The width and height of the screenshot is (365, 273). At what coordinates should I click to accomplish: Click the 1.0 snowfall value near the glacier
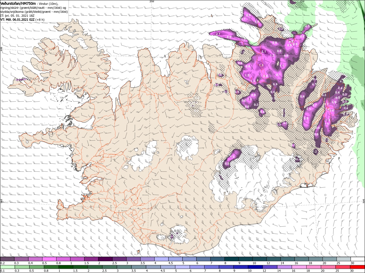(232, 157)
